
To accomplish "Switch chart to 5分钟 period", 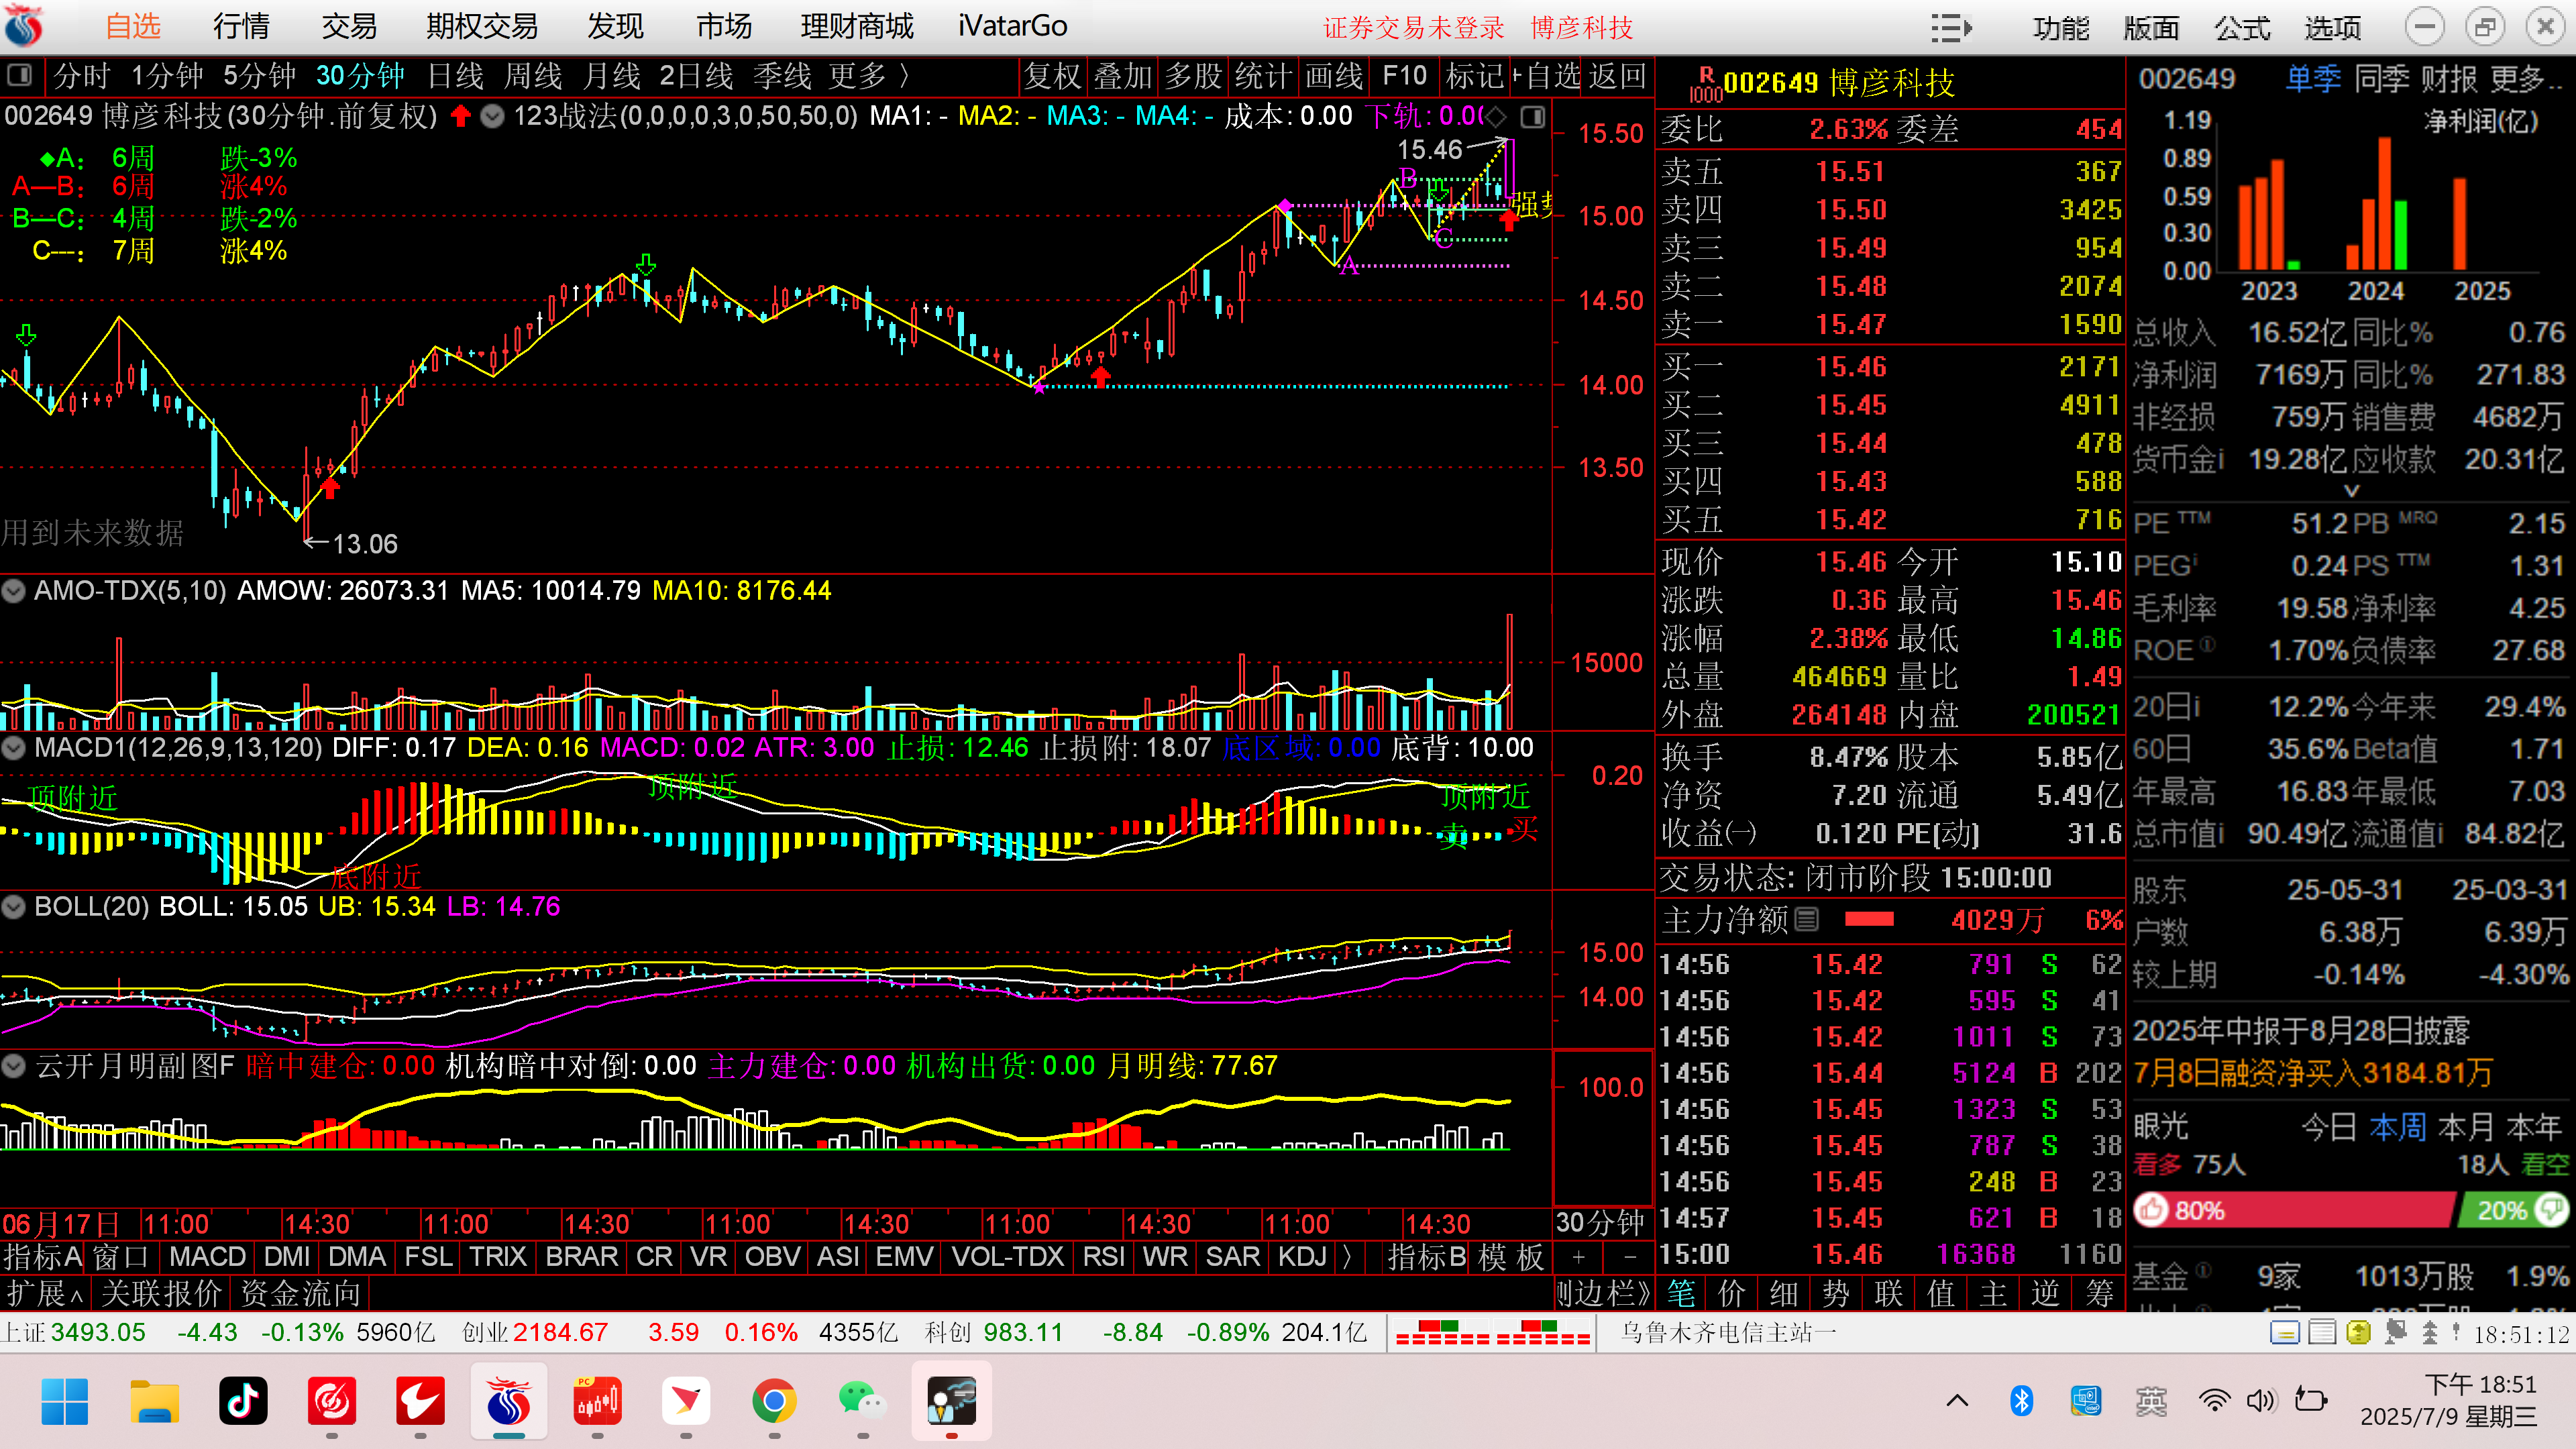I will click(259, 76).
